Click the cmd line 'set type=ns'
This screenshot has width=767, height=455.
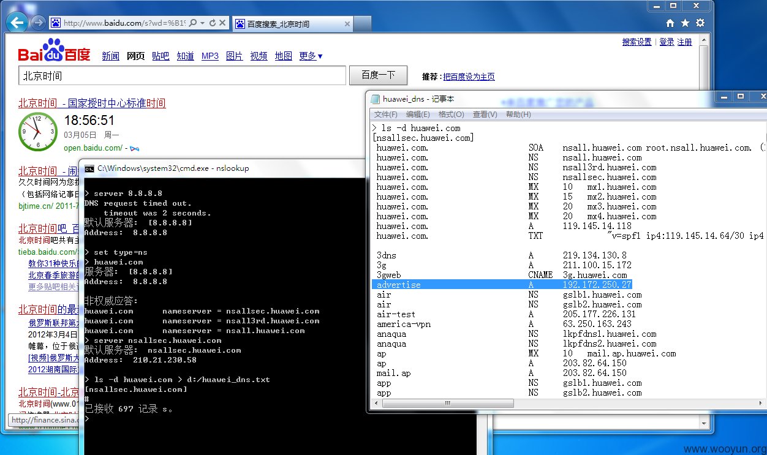121,252
